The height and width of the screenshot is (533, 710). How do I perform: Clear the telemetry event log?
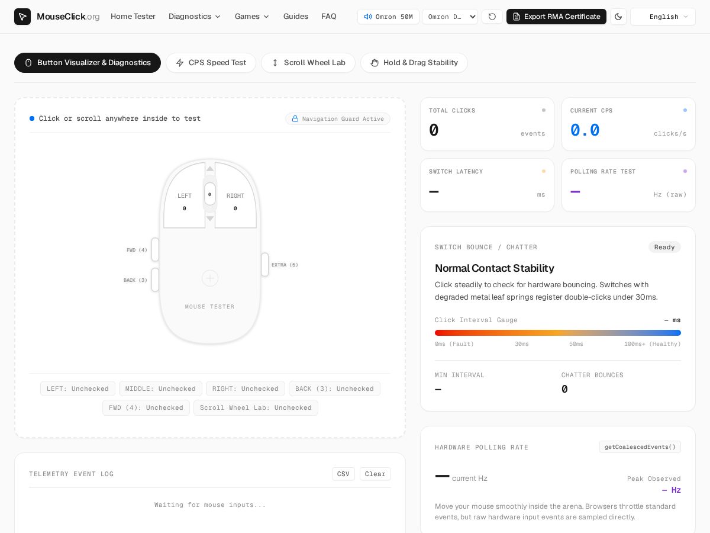[x=375, y=474]
